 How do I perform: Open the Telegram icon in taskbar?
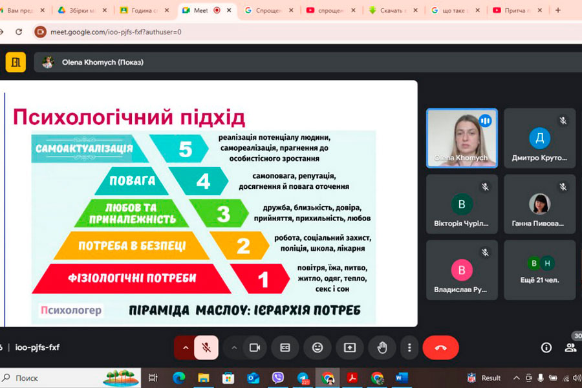pyautogui.click(x=303, y=378)
